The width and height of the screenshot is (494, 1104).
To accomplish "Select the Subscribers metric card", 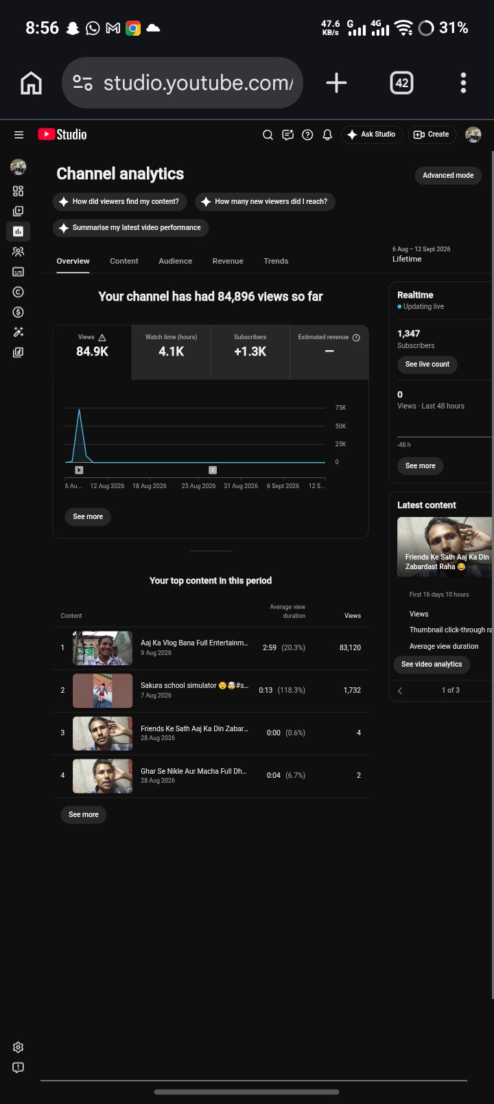I will point(250,352).
